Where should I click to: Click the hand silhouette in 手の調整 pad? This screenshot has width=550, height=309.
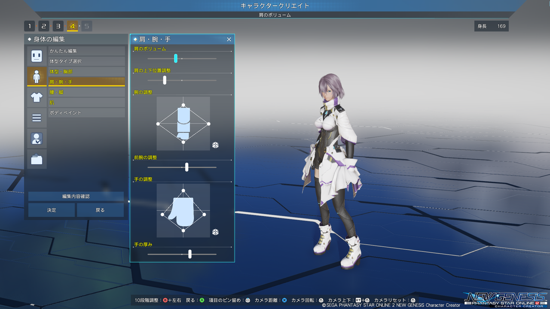pyautogui.click(x=182, y=211)
